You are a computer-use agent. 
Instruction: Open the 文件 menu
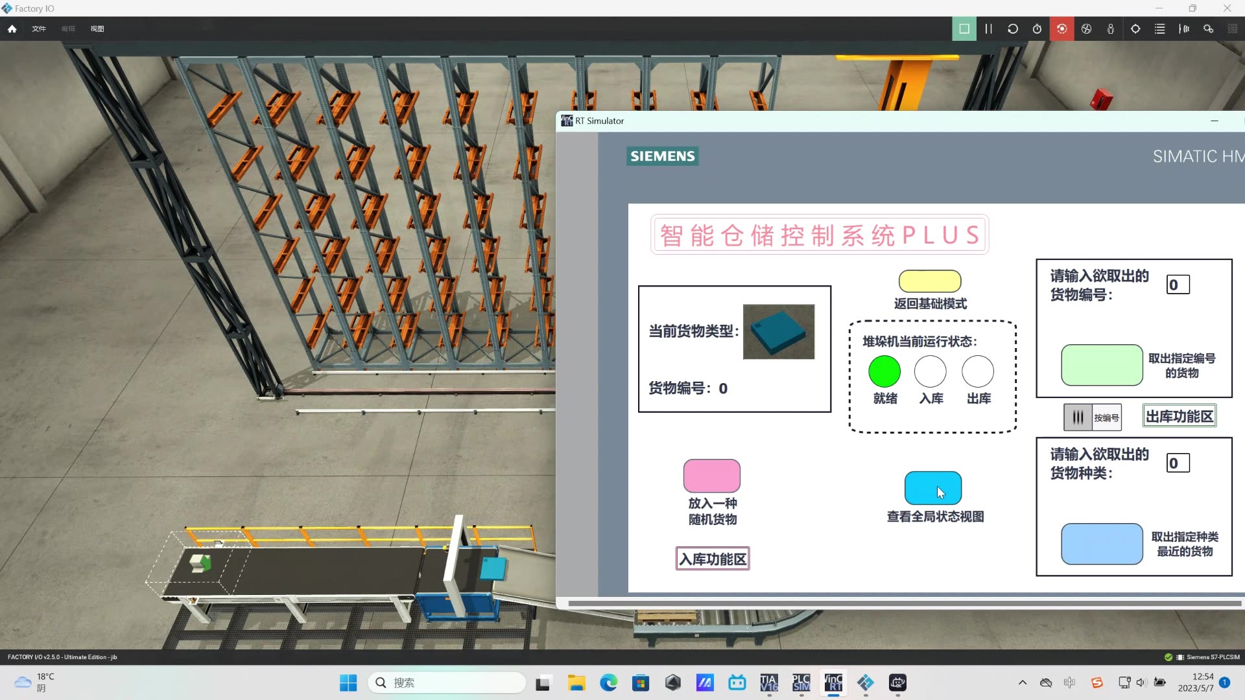pyautogui.click(x=38, y=29)
